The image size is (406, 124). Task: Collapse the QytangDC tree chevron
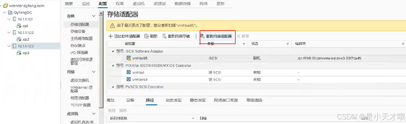tap(5, 12)
